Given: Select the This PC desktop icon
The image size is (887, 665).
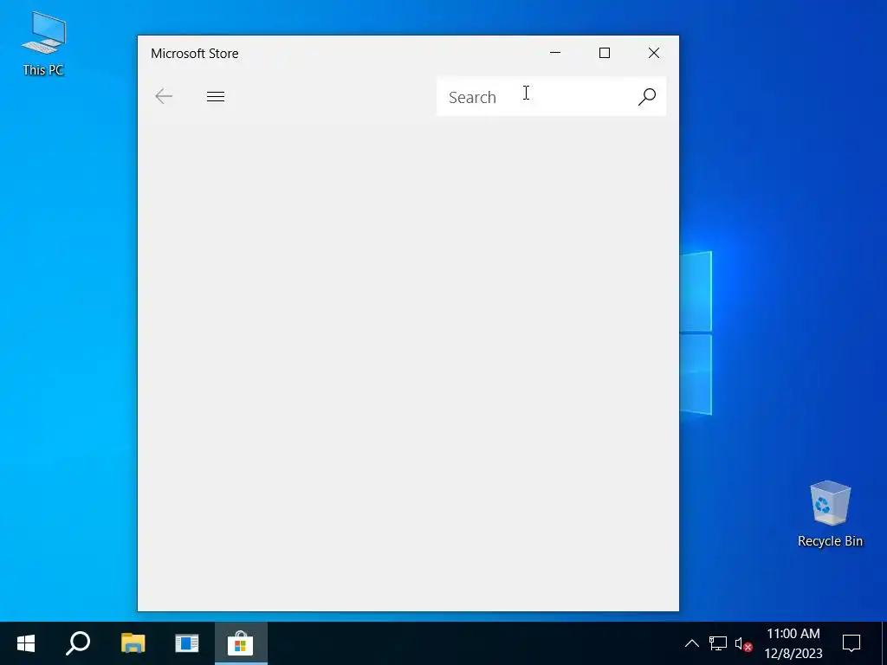Looking at the screenshot, I should pos(43,44).
